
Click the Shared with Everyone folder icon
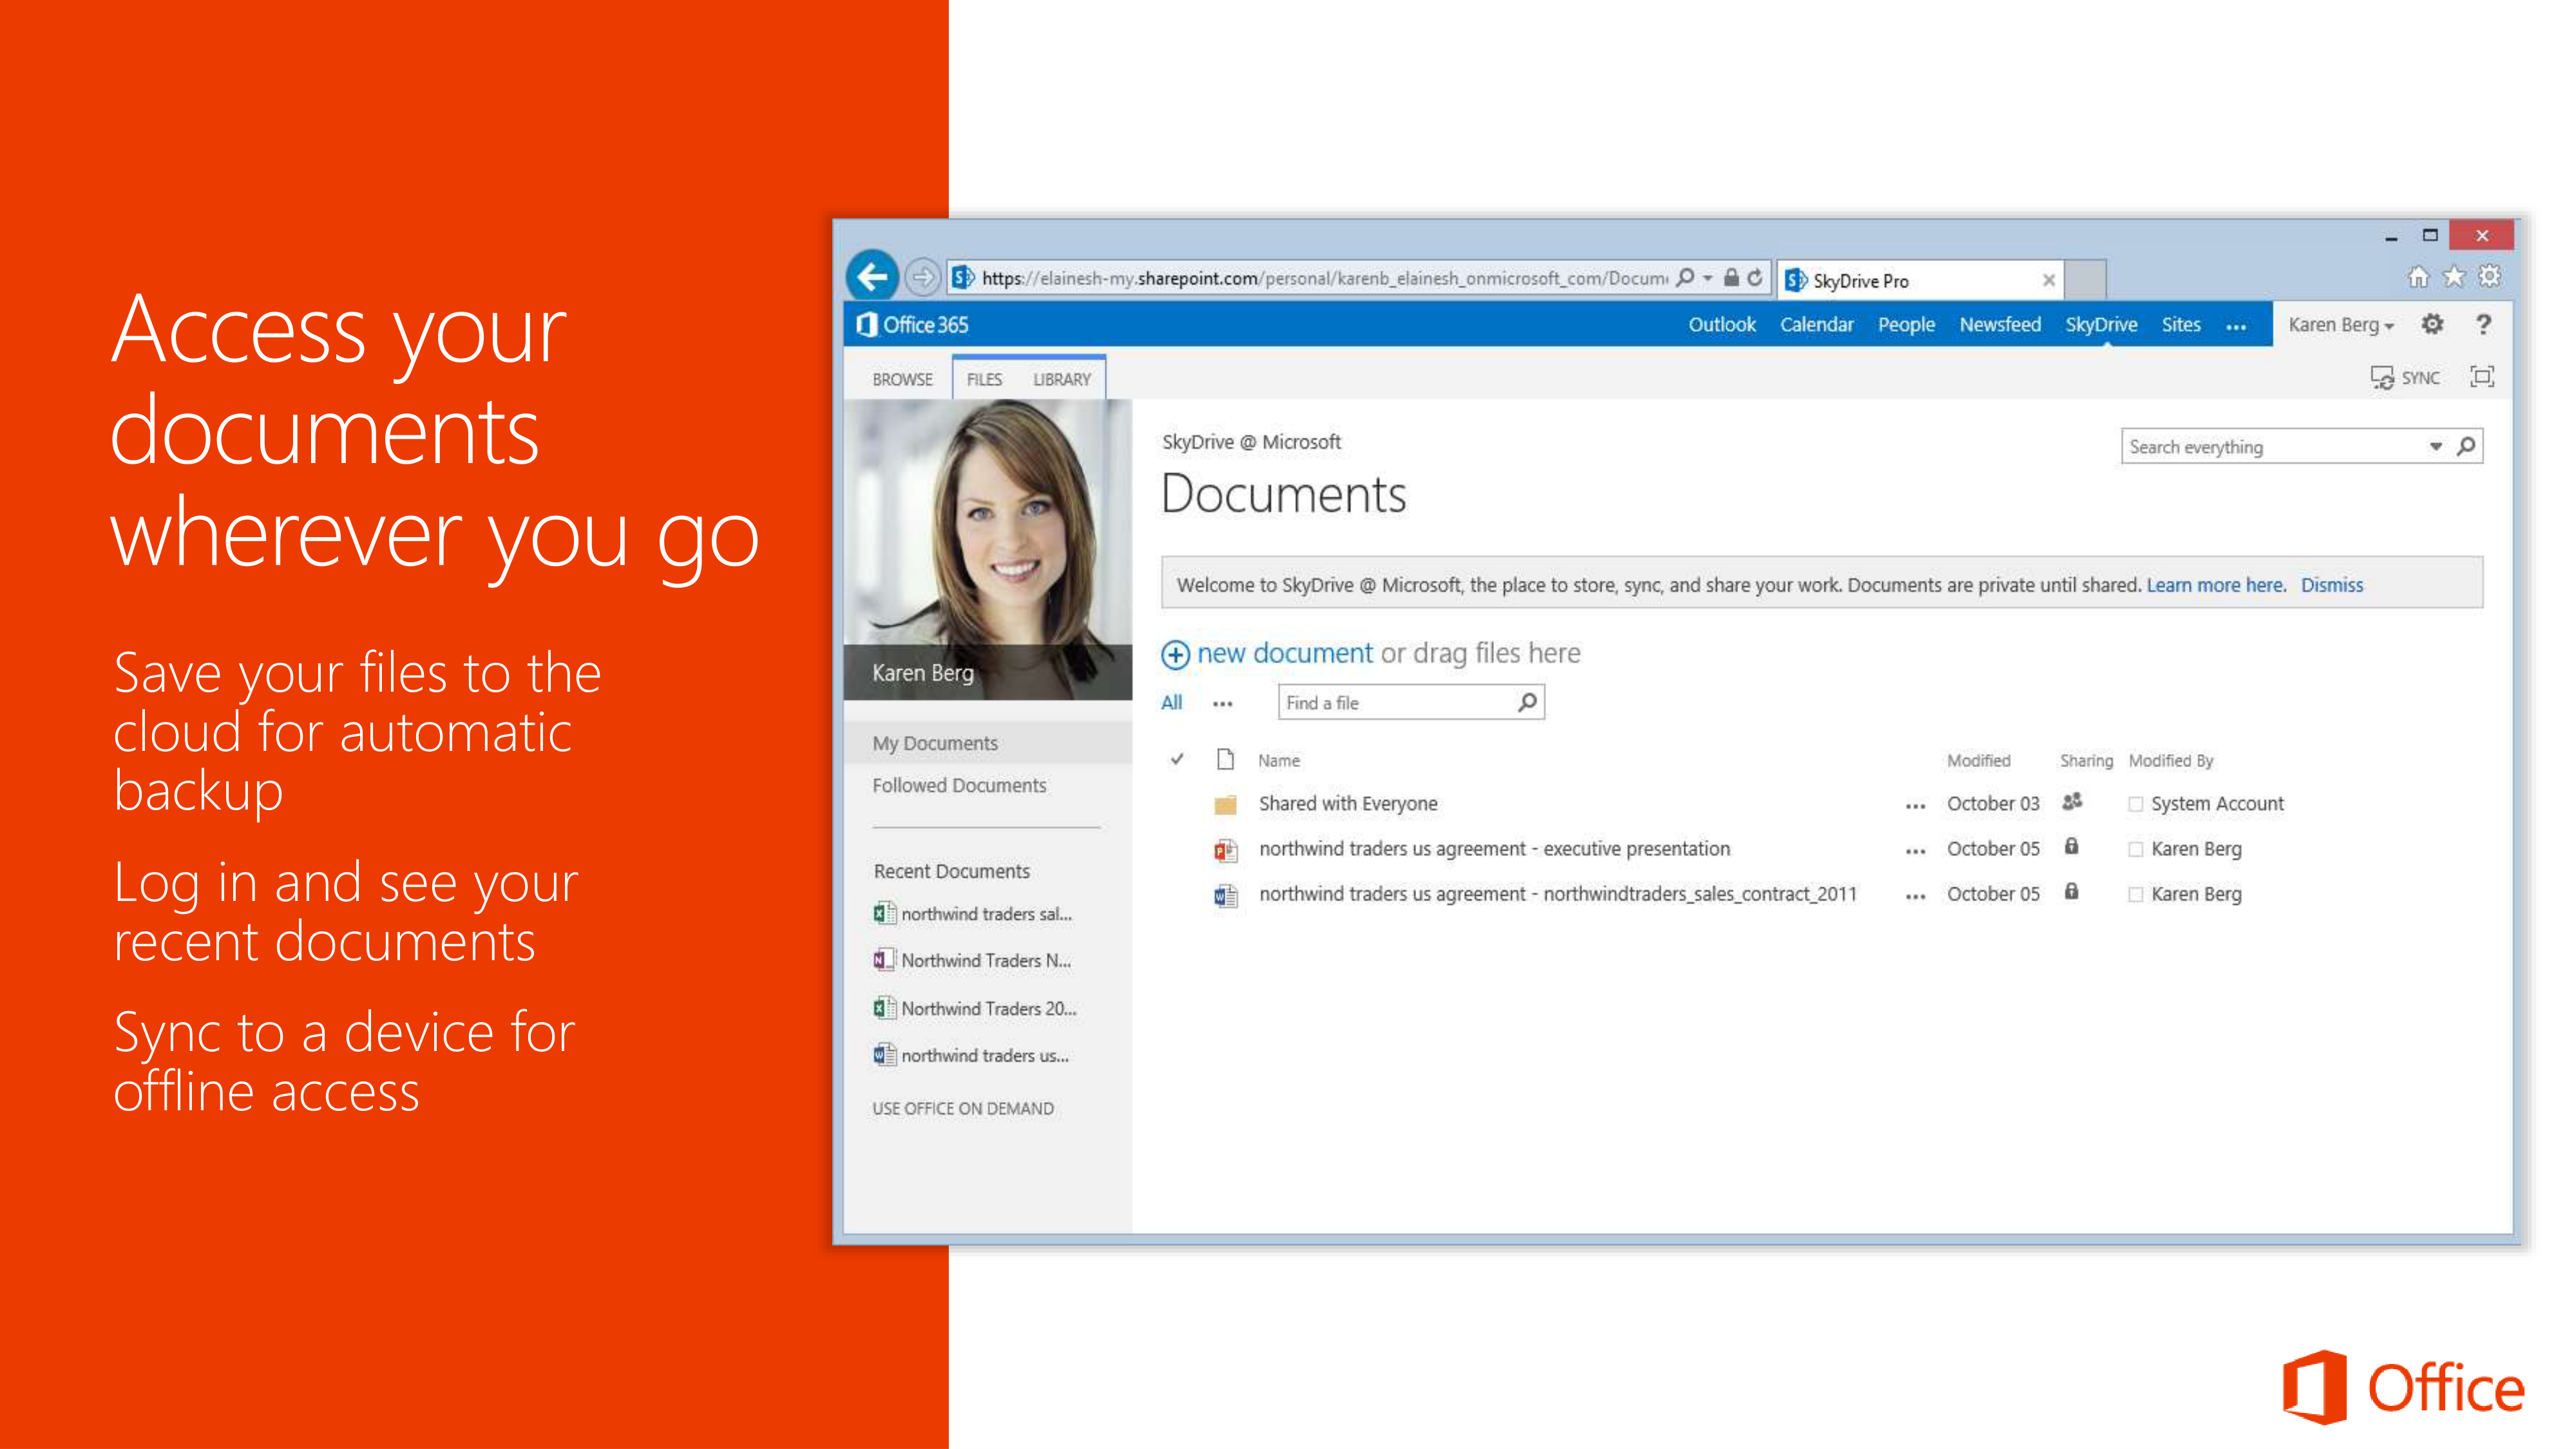(x=1225, y=804)
